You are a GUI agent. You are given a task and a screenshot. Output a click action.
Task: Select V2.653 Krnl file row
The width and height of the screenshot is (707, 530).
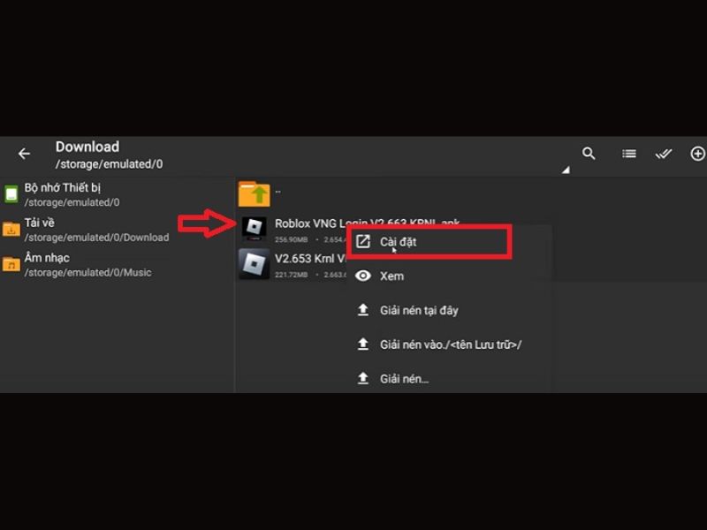293,264
